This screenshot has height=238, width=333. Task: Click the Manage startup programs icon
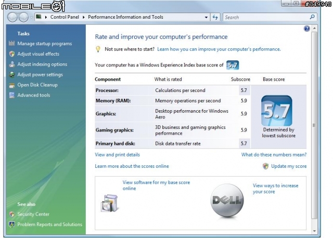[x=11, y=44]
